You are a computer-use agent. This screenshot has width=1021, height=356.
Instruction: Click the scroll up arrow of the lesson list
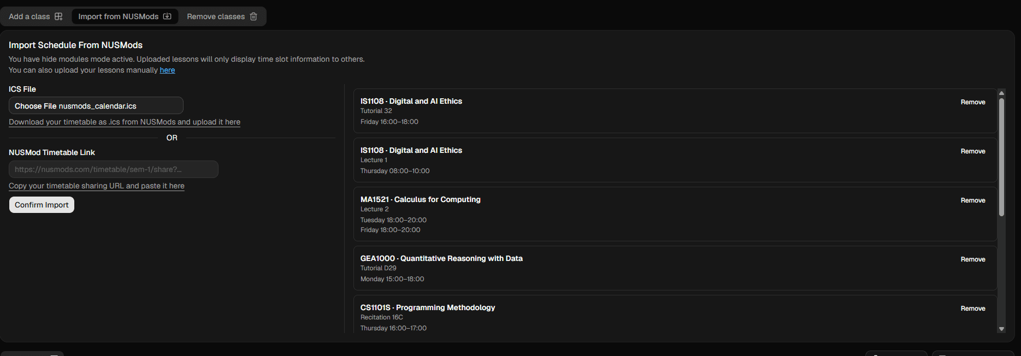[1001, 93]
